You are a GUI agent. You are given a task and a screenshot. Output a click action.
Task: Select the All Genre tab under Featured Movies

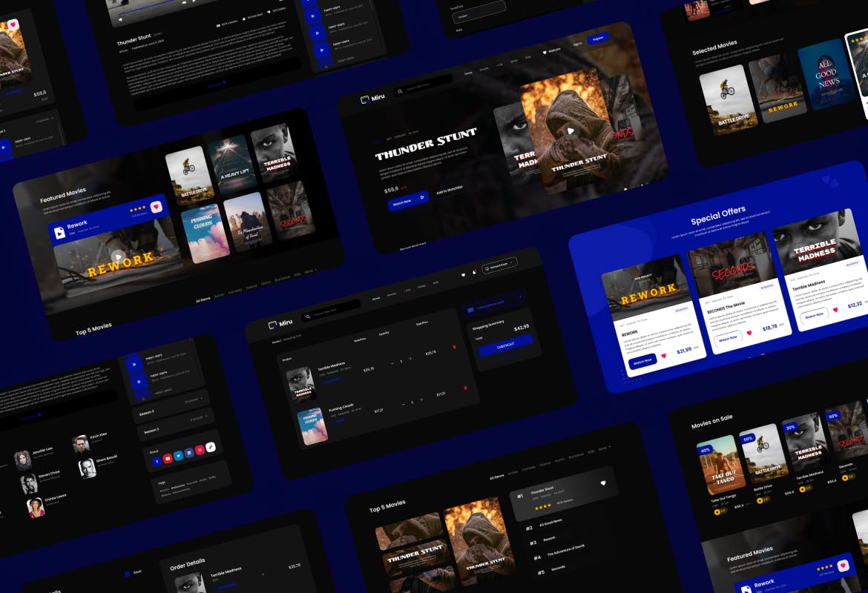click(203, 300)
